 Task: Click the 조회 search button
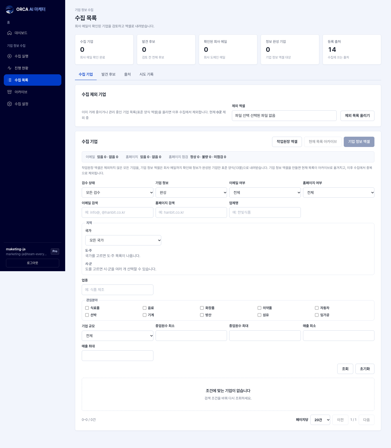pos(345,369)
